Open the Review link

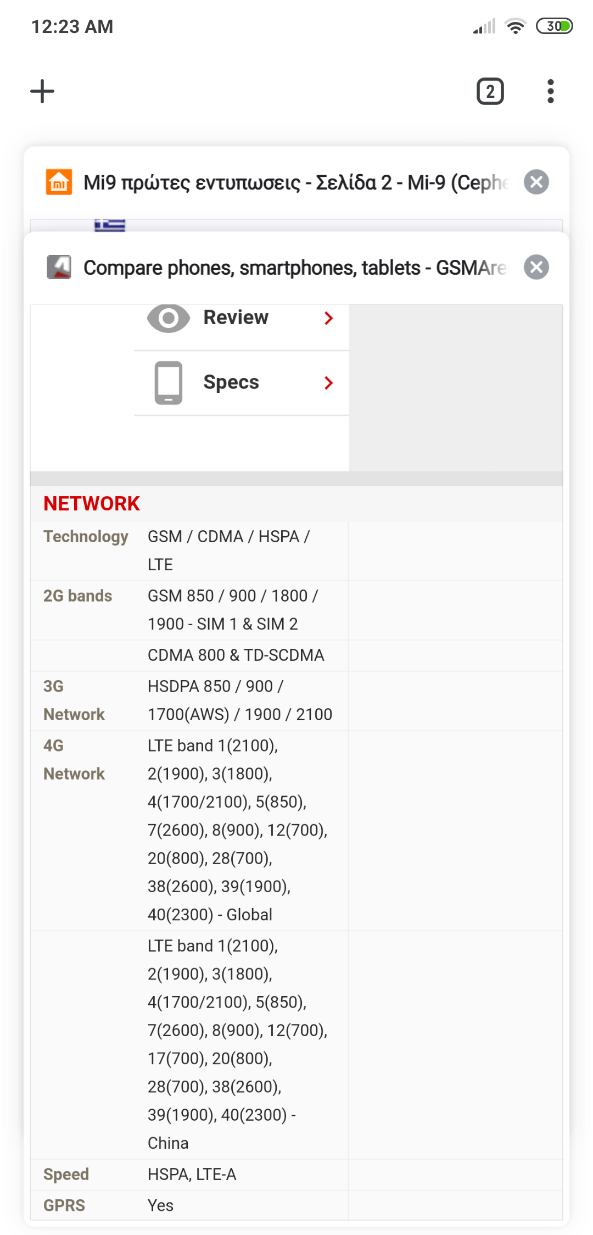(x=236, y=318)
